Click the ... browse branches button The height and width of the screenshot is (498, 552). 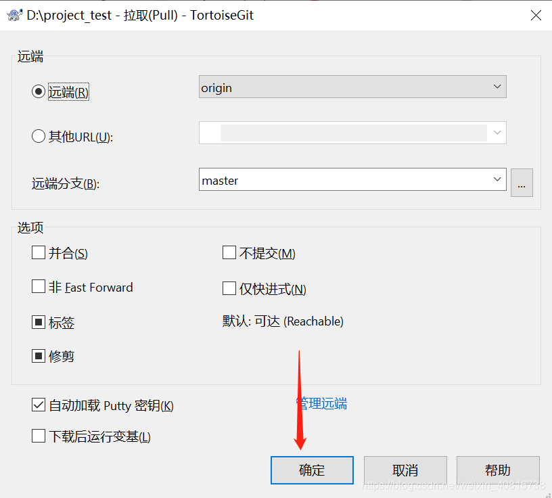coord(522,183)
